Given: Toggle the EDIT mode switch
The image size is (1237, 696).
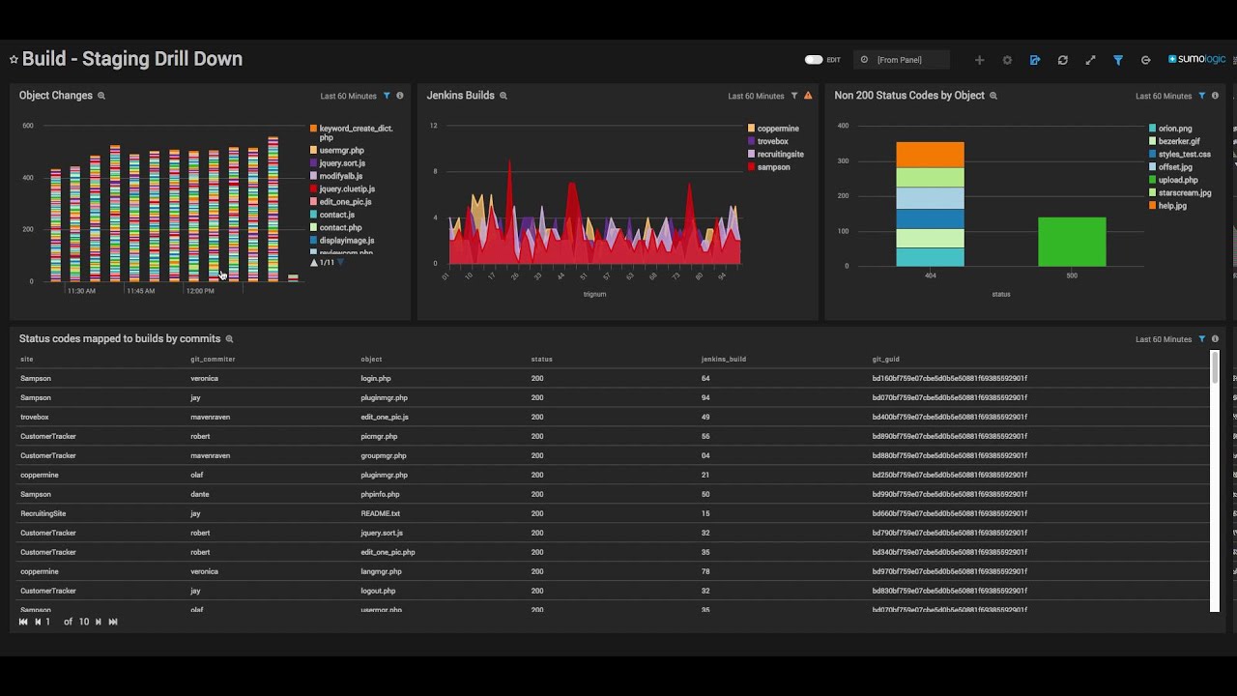Looking at the screenshot, I should pos(814,60).
